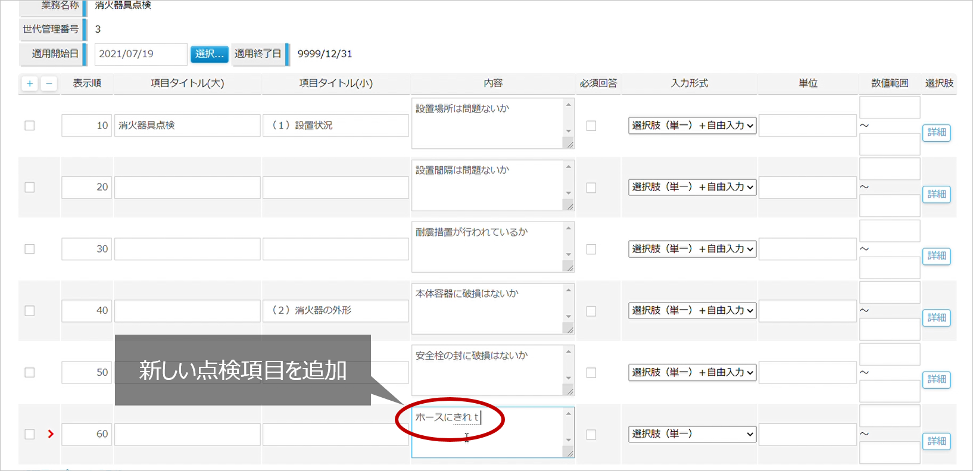Click the plus icon to add row
Image resolution: width=973 pixels, height=471 pixels.
coord(30,84)
